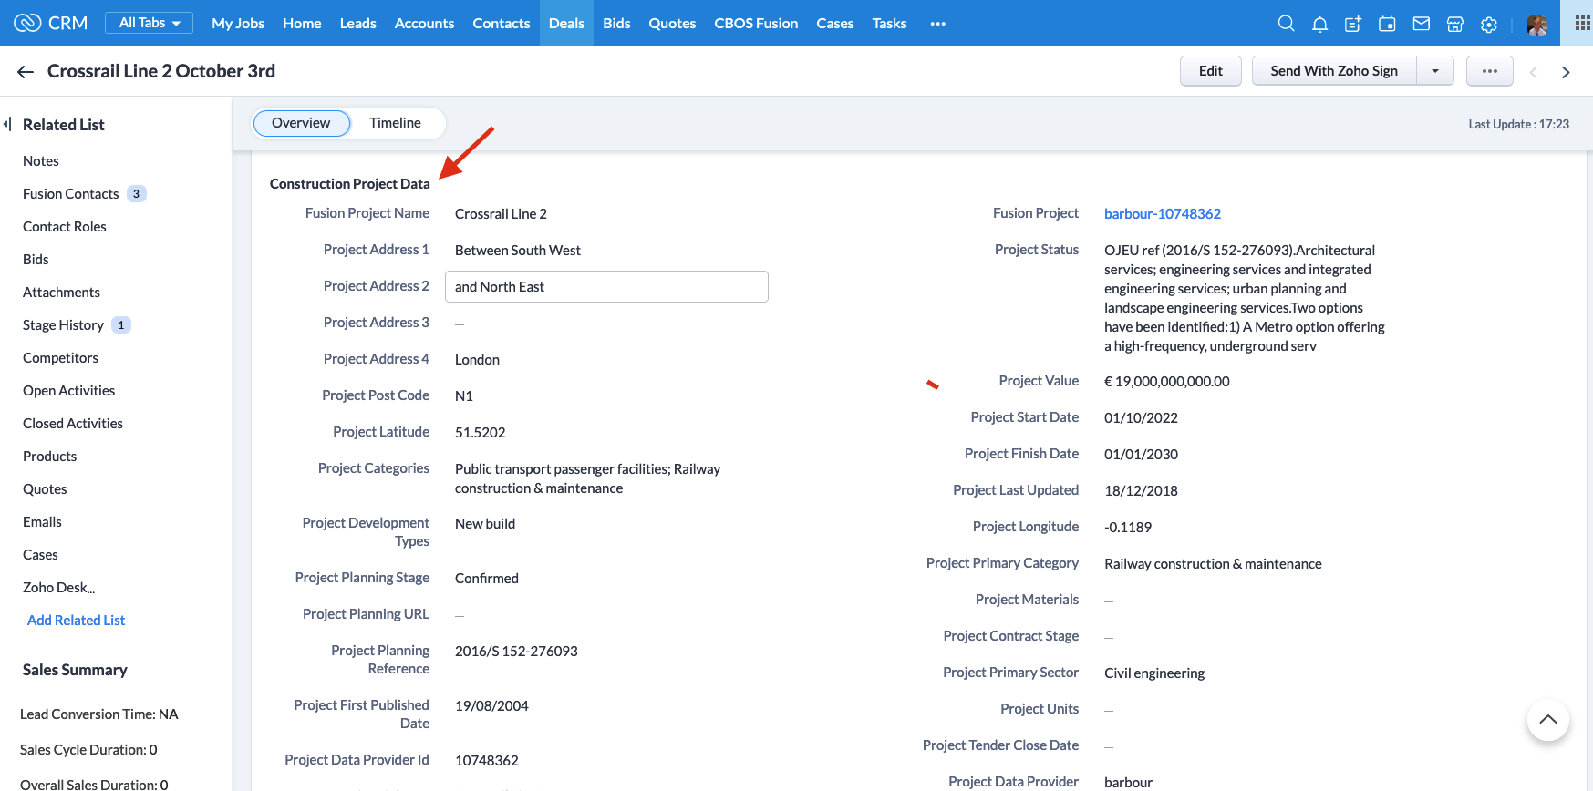Open the notifications bell

1319,24
